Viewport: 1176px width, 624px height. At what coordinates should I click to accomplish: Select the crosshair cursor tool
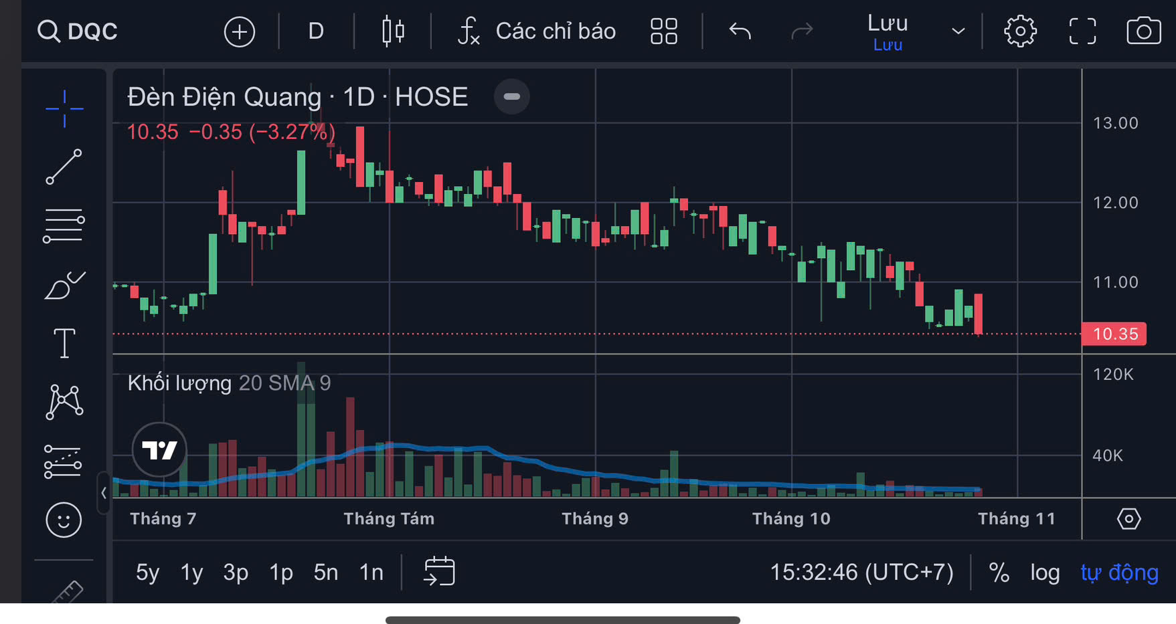pyautogui.click(x=64, y=108)
